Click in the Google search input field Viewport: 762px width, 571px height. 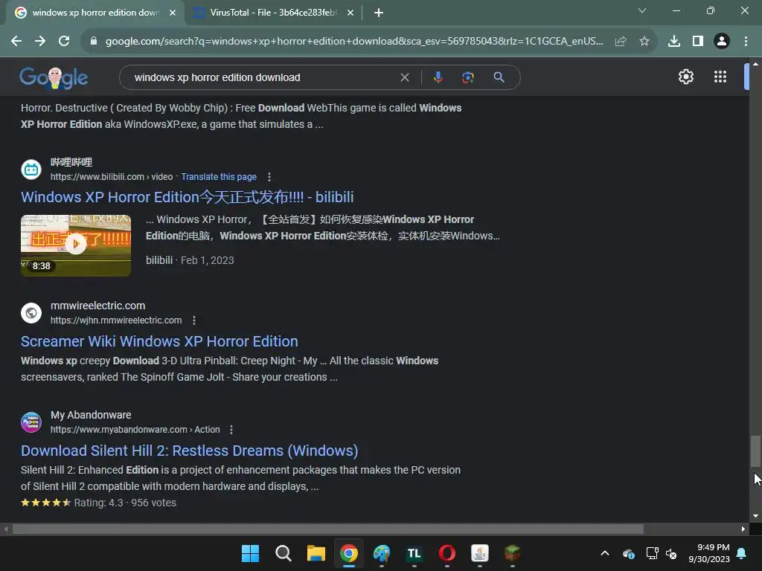click(263, 77)
